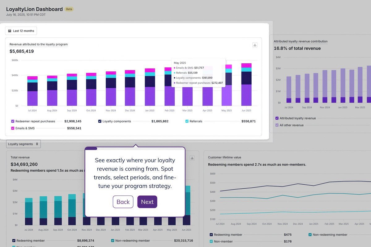Click the Nov 2024 bar in loyalty contribution chart

pos(325,86)
